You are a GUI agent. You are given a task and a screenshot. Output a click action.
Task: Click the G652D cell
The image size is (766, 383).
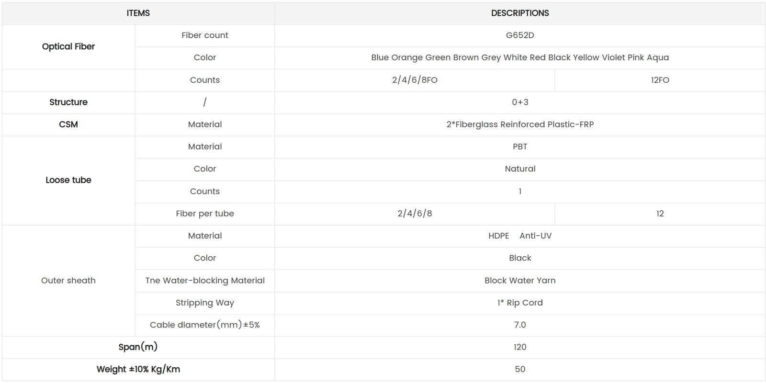coord(520,35)
